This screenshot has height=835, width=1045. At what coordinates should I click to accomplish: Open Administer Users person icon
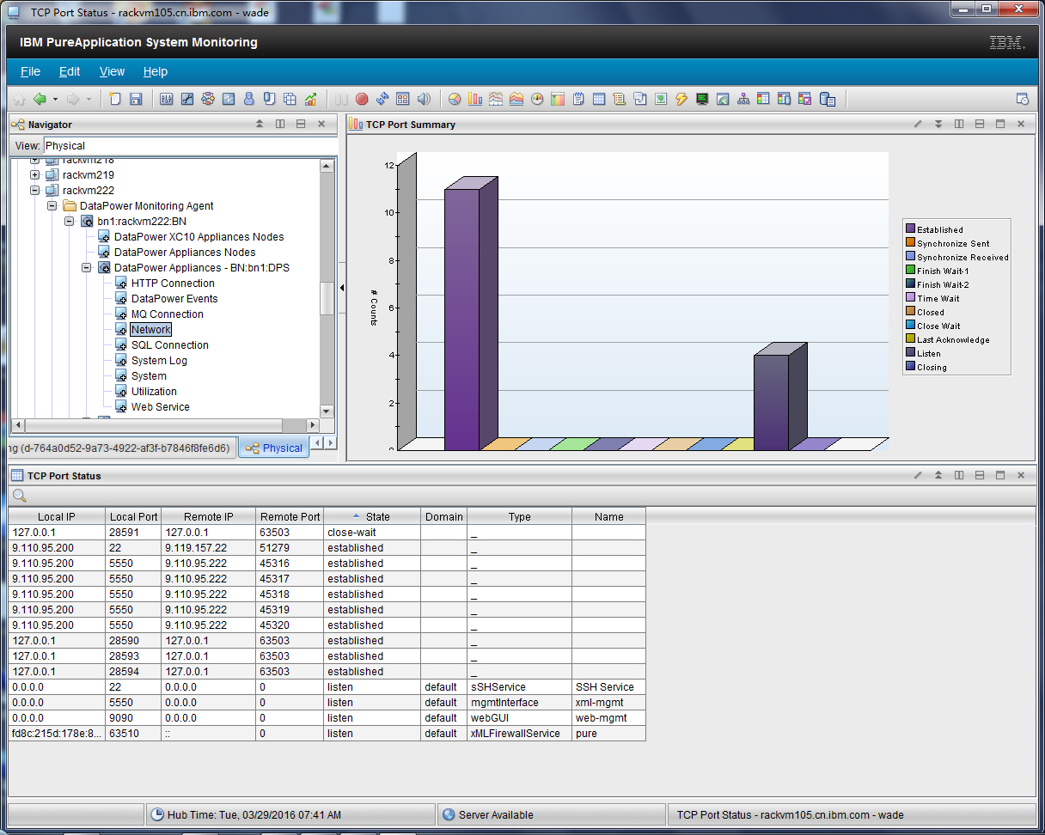249,99
